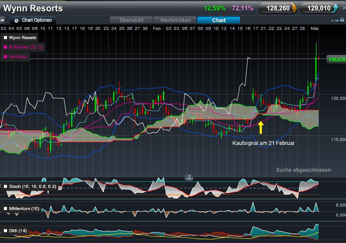Screen dimensions: 346x243
Task: Choose the largest window size icon
Action: pyautogui.click(x=342, y=20)
